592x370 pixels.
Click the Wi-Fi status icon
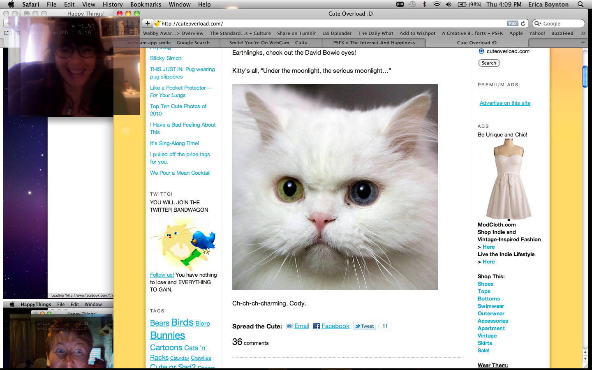tap(437, 5)
